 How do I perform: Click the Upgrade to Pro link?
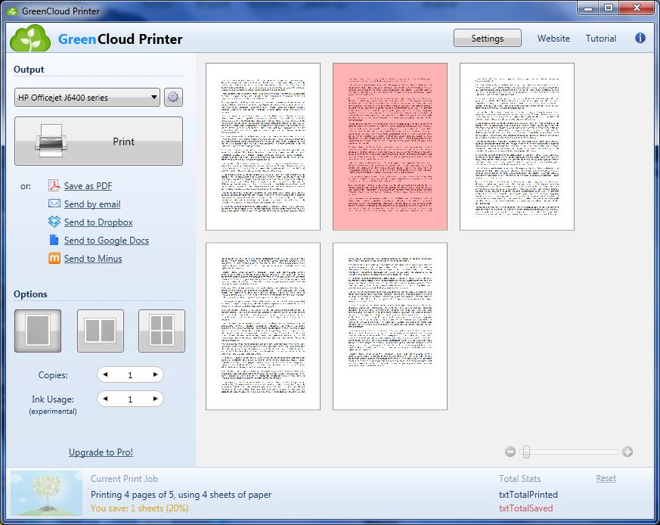click(101, 452)
